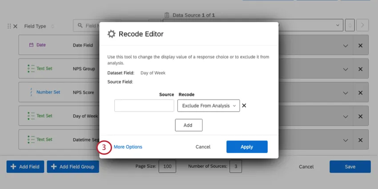Screen dimensions: 378x189
Task: Focus the Source input field
Action: [144, 105]
